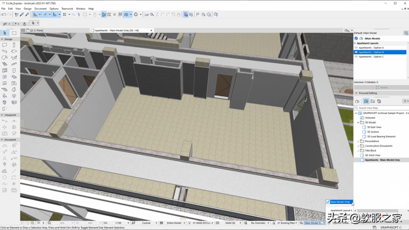This screenshot has height=230, width=409.
Task: Select the Arrow selection tool
Action: [4, 33]
